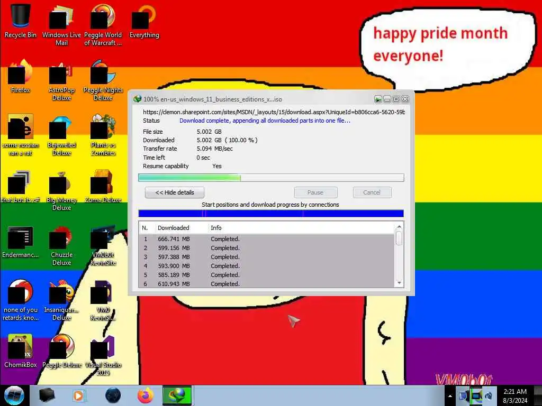Close the download progress dialog

click(x=405, y=99)
